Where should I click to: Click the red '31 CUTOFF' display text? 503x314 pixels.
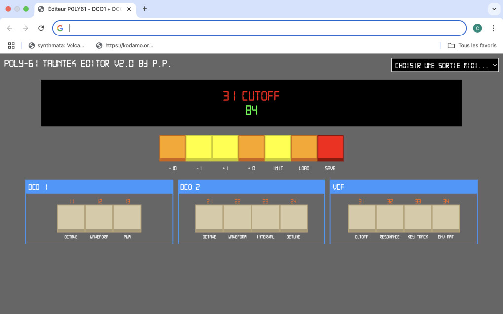click(251, 96)
